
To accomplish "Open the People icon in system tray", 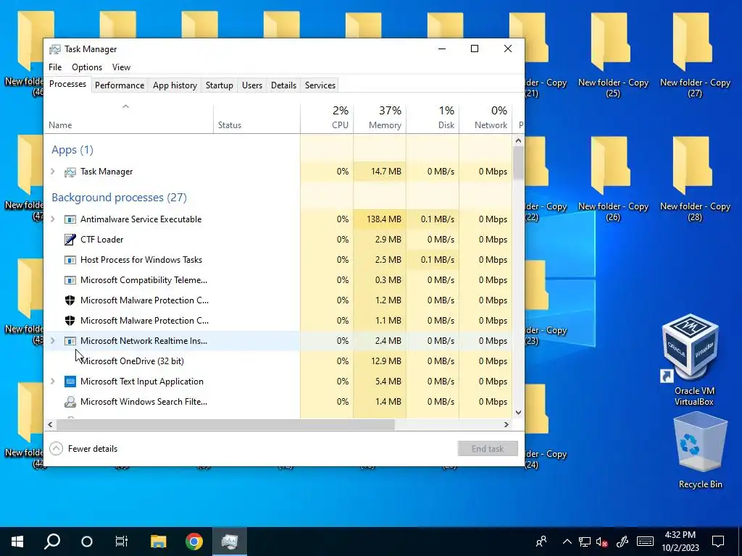I will pos(541,542).
